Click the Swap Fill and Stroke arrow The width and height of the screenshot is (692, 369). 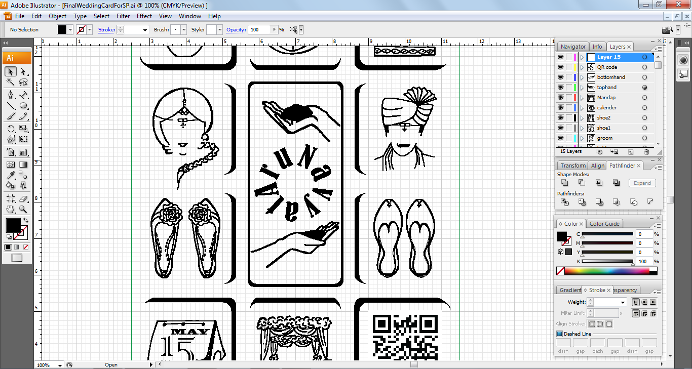[25, 221]
